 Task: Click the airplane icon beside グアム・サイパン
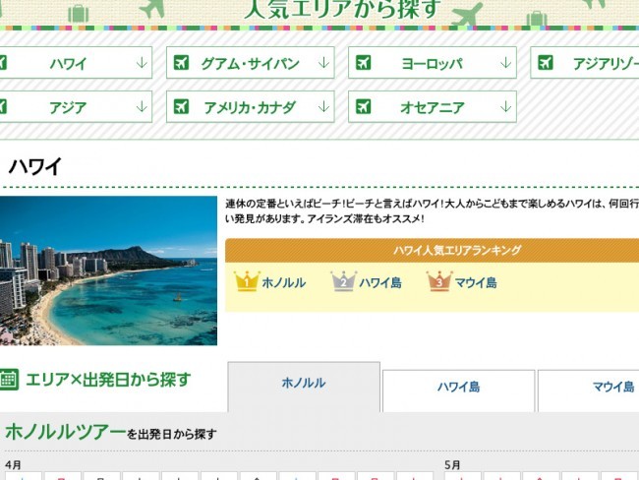[x=181, y=64]
